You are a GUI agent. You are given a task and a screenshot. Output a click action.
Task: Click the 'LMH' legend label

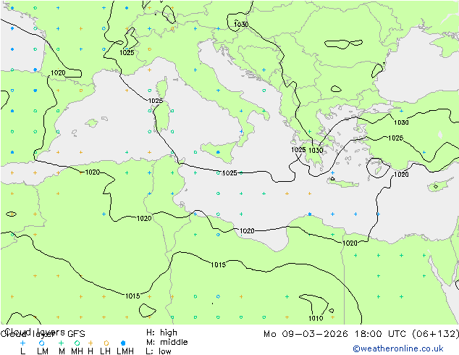[x=125, y=351]
